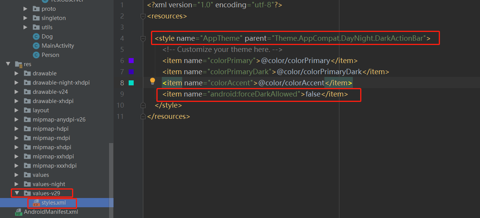Collapse the resources tag fold marker

(143, 16)
